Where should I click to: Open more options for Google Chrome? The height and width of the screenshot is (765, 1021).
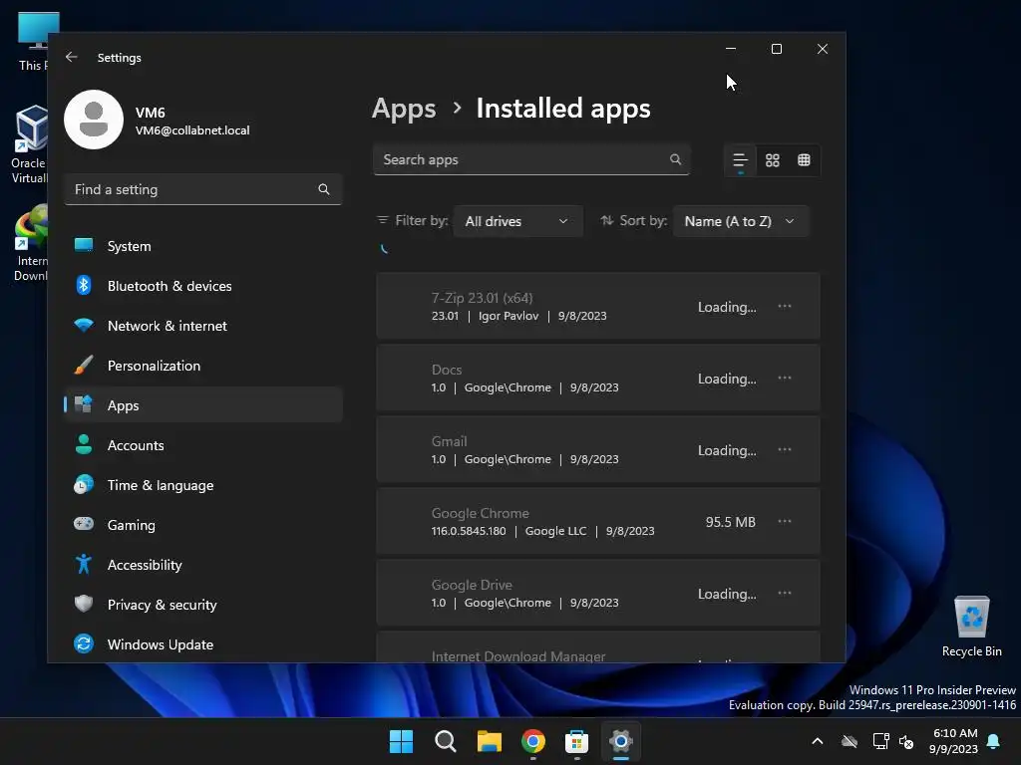point(785,521)
